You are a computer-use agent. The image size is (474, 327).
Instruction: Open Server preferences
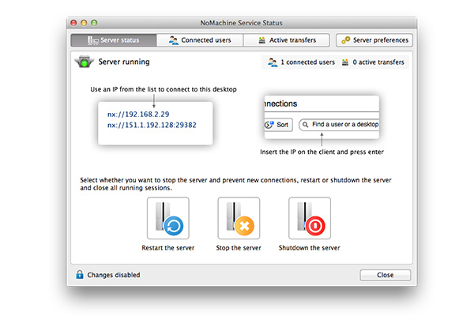[x=374, y=39]
